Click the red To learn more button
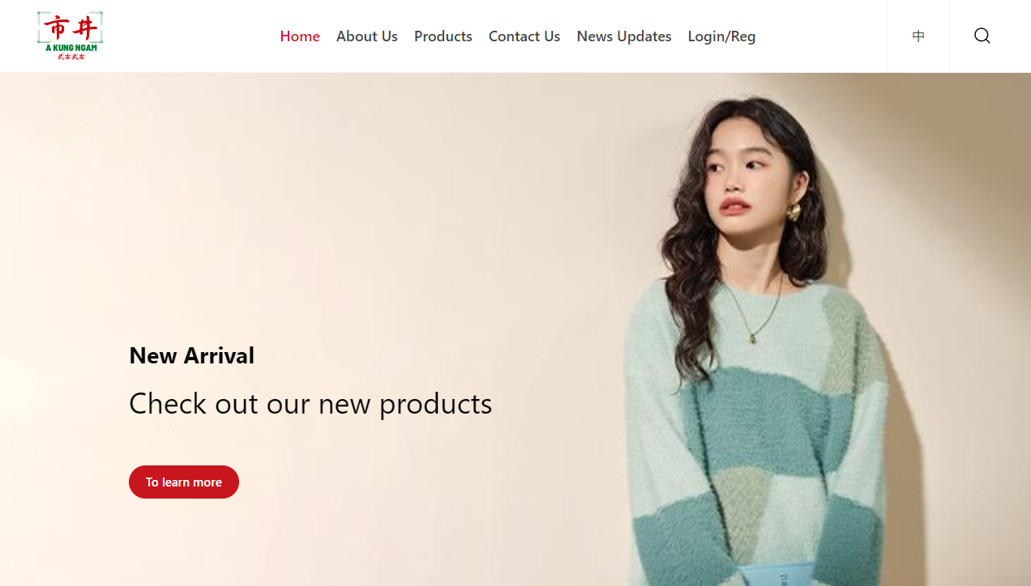1031x586 pixels. [184, 482]
